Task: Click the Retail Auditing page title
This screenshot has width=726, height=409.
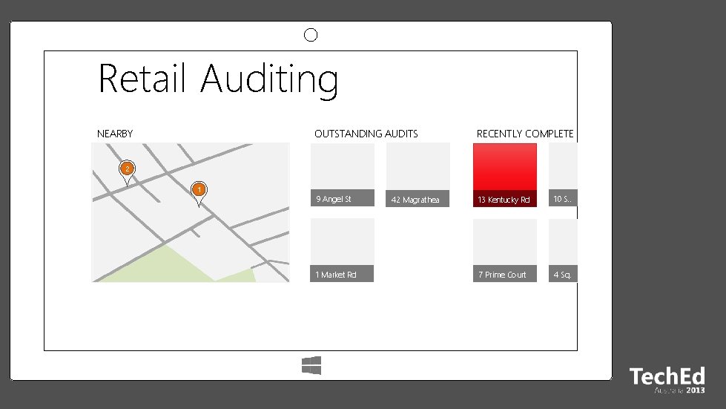Action: pos(218,79)
